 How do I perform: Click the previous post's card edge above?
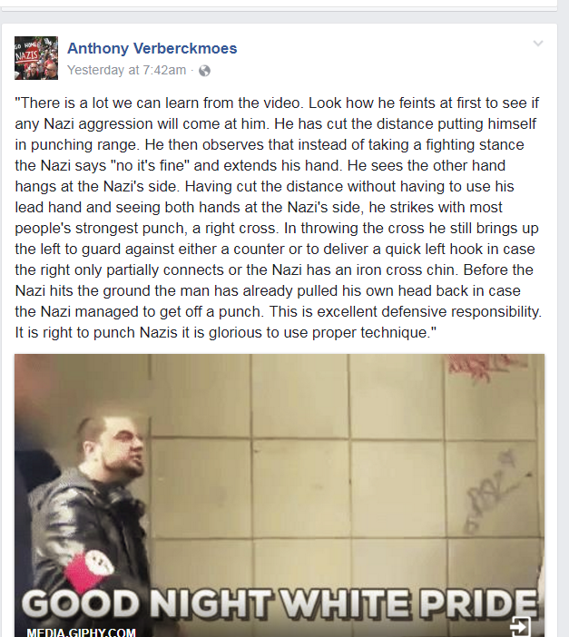click(279, 4)
